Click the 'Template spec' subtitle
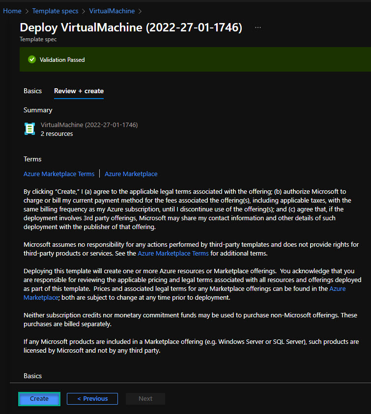The height and width of the screenshot is (414, 371). click(38, 39)
